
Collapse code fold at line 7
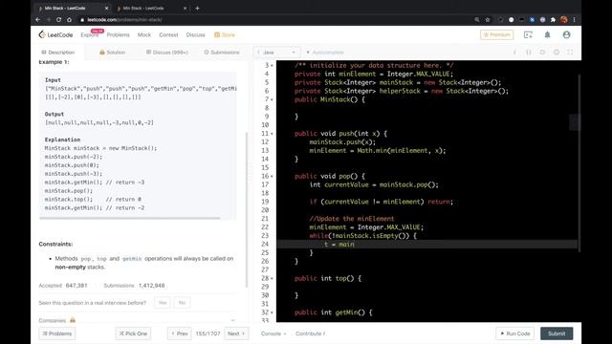[272, 99]
